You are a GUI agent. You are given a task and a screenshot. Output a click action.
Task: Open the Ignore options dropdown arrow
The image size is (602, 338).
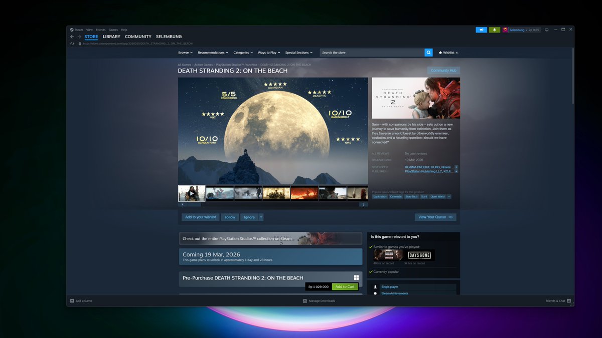point(261,217)
